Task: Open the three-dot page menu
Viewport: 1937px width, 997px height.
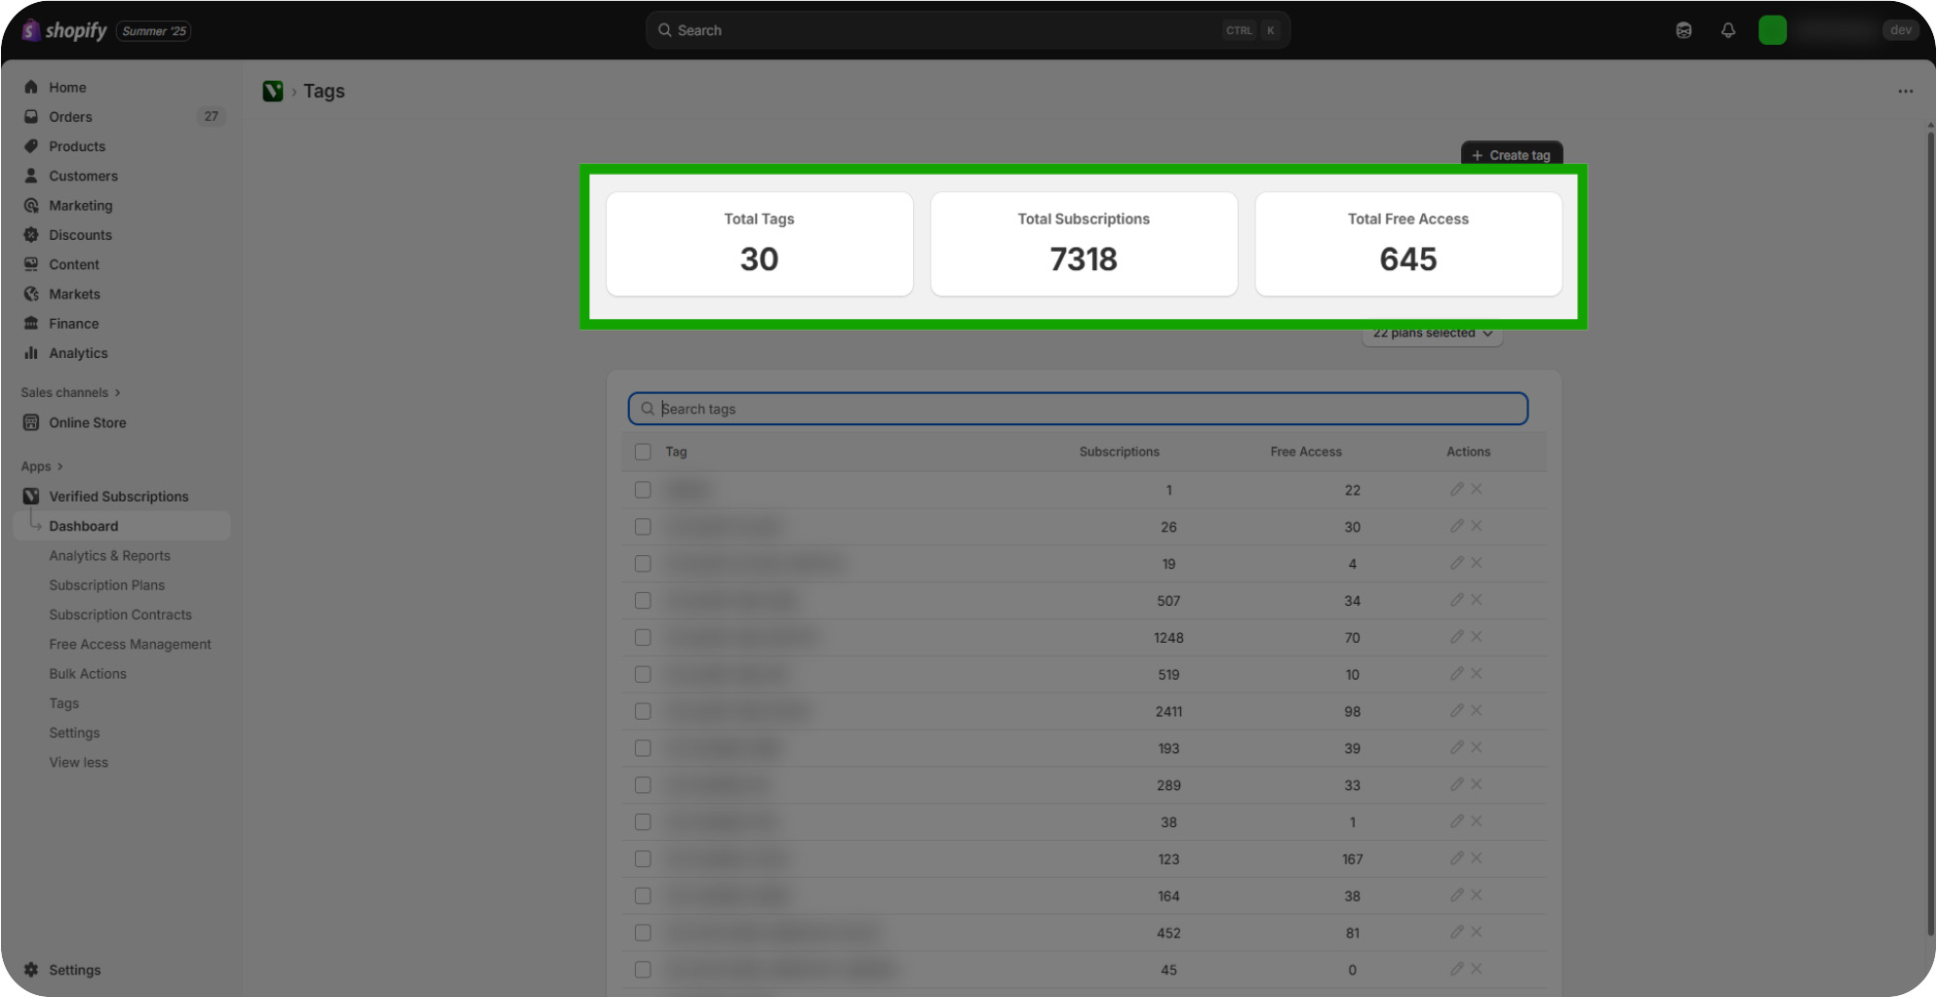Action: [1905, 91]
